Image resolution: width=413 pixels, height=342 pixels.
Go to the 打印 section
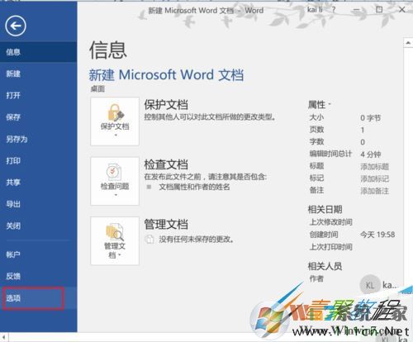(x=39, y=161)
